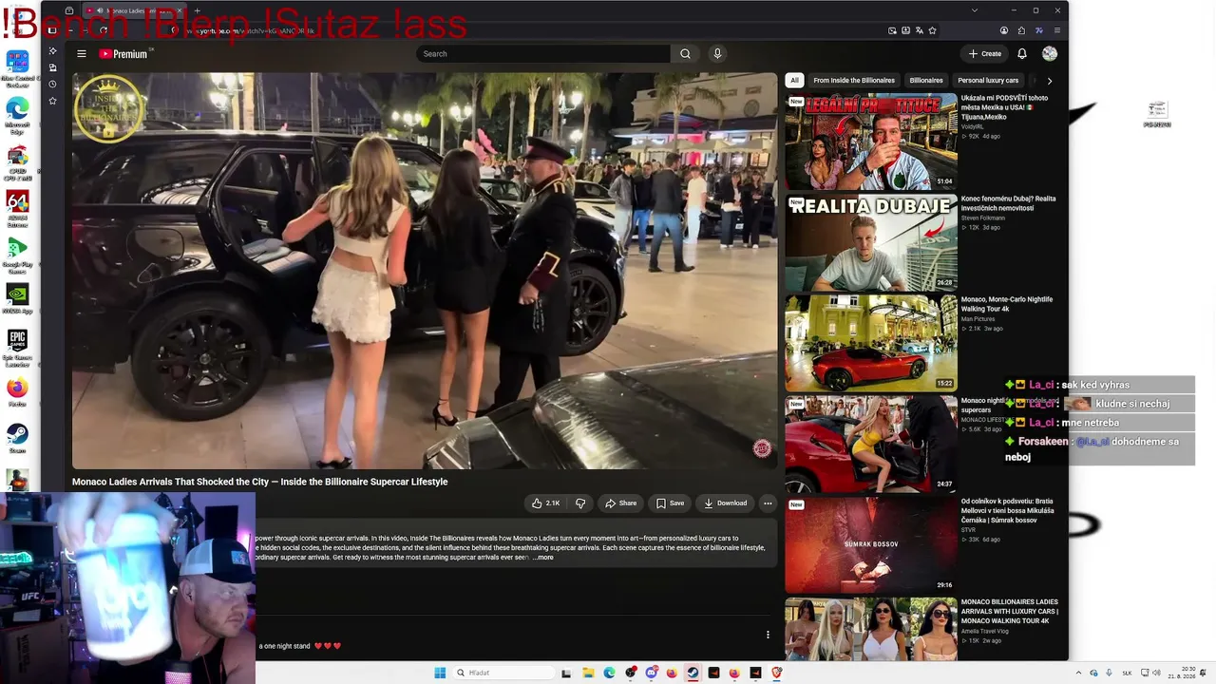Open the Windows Start menu
The width and height of the screenshot is (1216, 684).
click(x=440, y=673)
